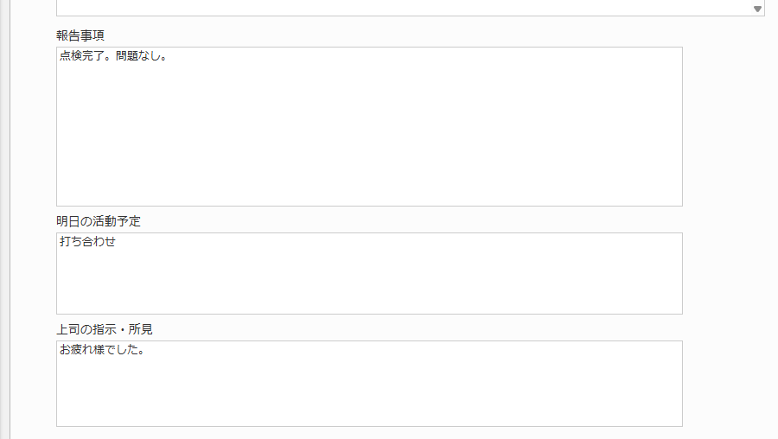Click the gray left sidebar strip
The width and height of the screenshot is (778, 439).
pos(4,219)
